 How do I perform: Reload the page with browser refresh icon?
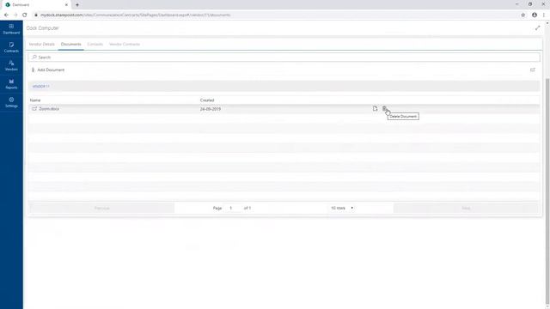(x=25, y=15)
